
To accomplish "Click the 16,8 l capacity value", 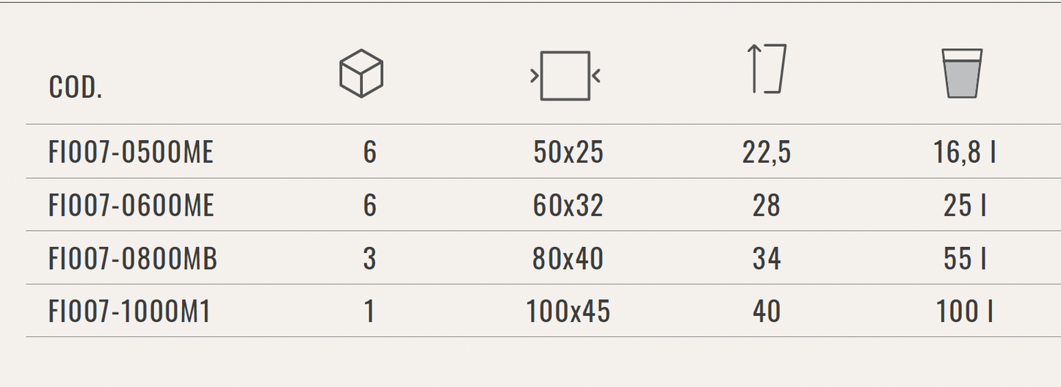I will click(x=965, y=152).
